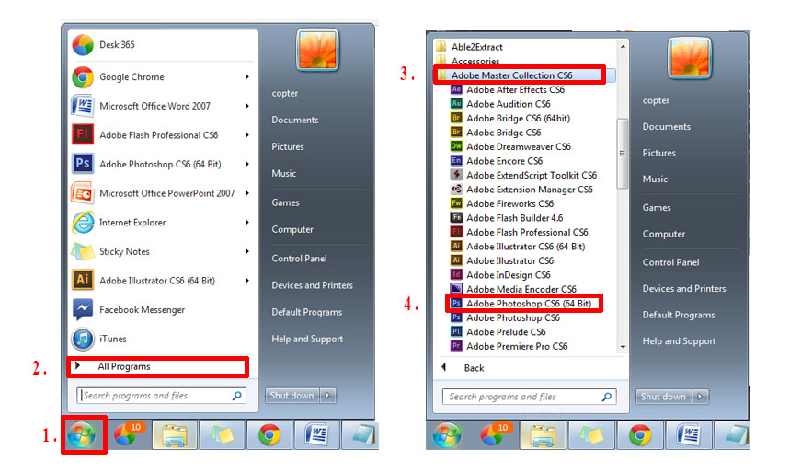Expand the arrow next to Microsoft Office Word 2007
Viewport: 801px width, 473px height.
coord(247,106)
